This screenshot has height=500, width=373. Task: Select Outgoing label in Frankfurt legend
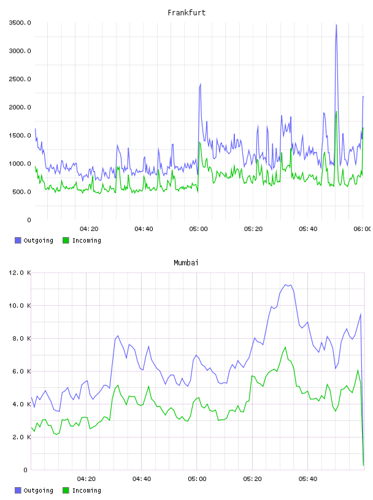(x=38, y=240)
